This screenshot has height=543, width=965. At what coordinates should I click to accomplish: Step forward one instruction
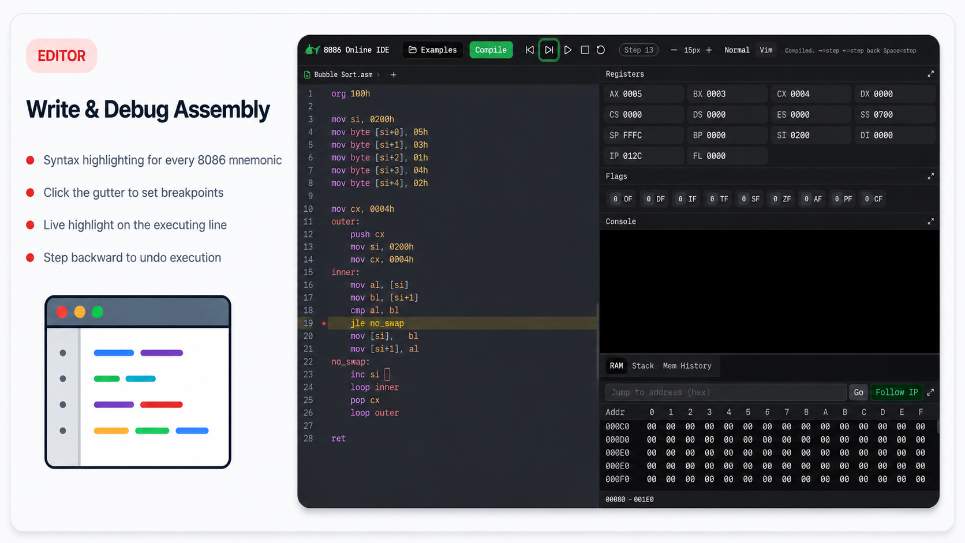point(549,50)
